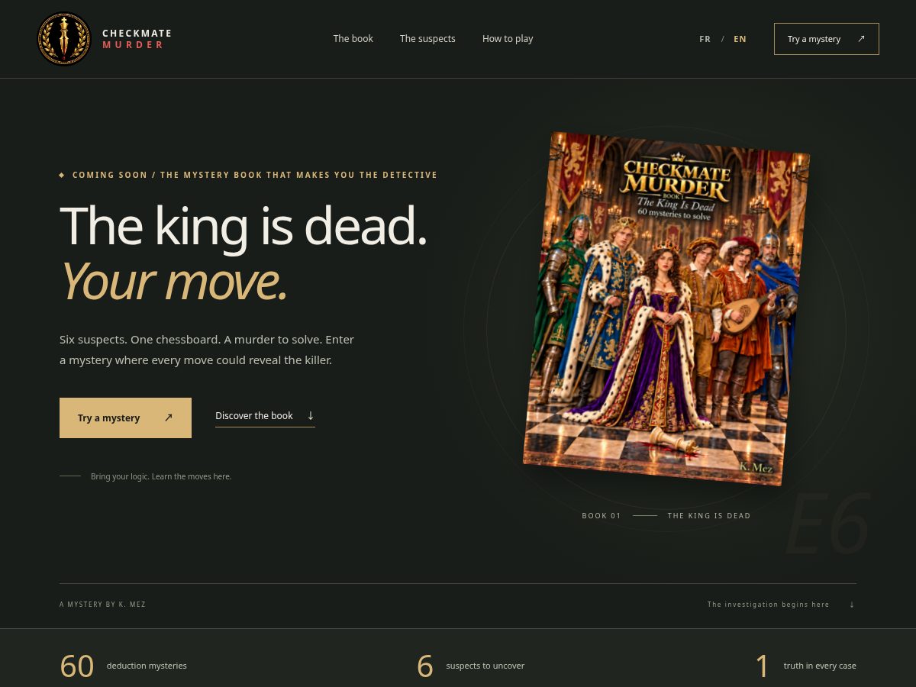Select the EN language option

click(x=740, y=39)
